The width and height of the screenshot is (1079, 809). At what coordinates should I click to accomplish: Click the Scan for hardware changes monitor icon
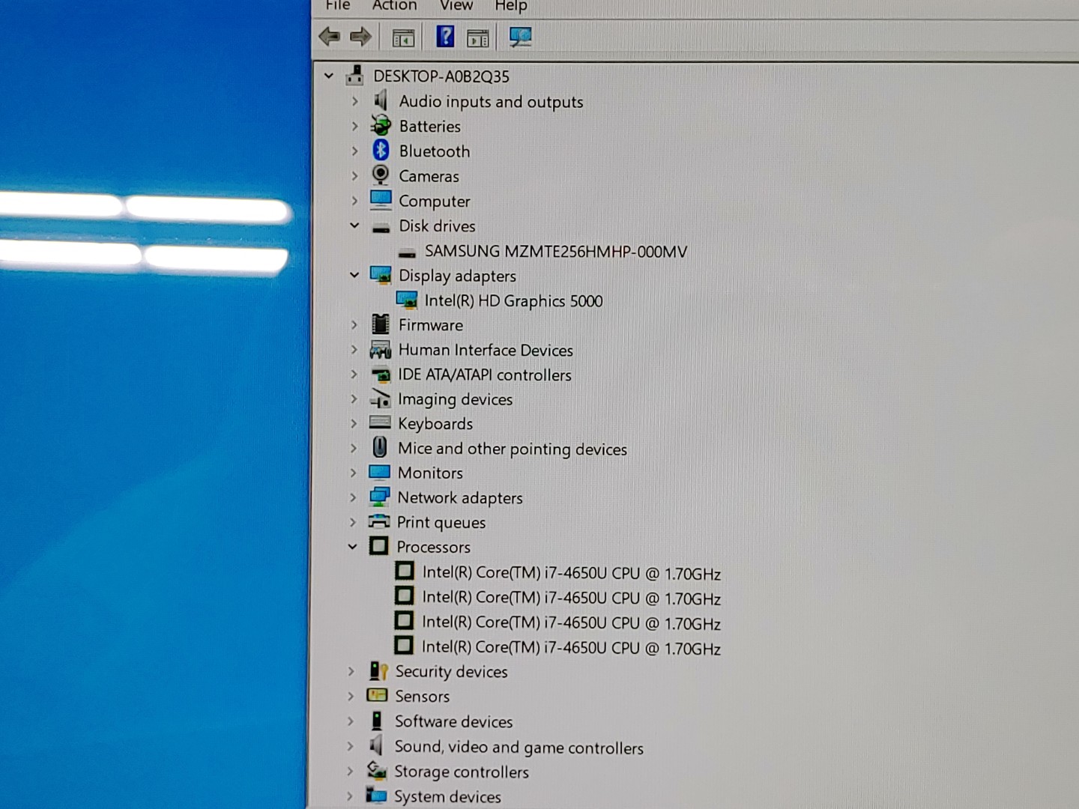pos(520,37)
